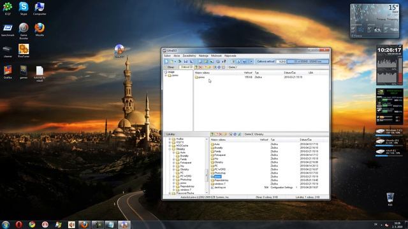Click the New image toolbar icon
This screenshot has width=408, height=229.
tap(166, 62)
